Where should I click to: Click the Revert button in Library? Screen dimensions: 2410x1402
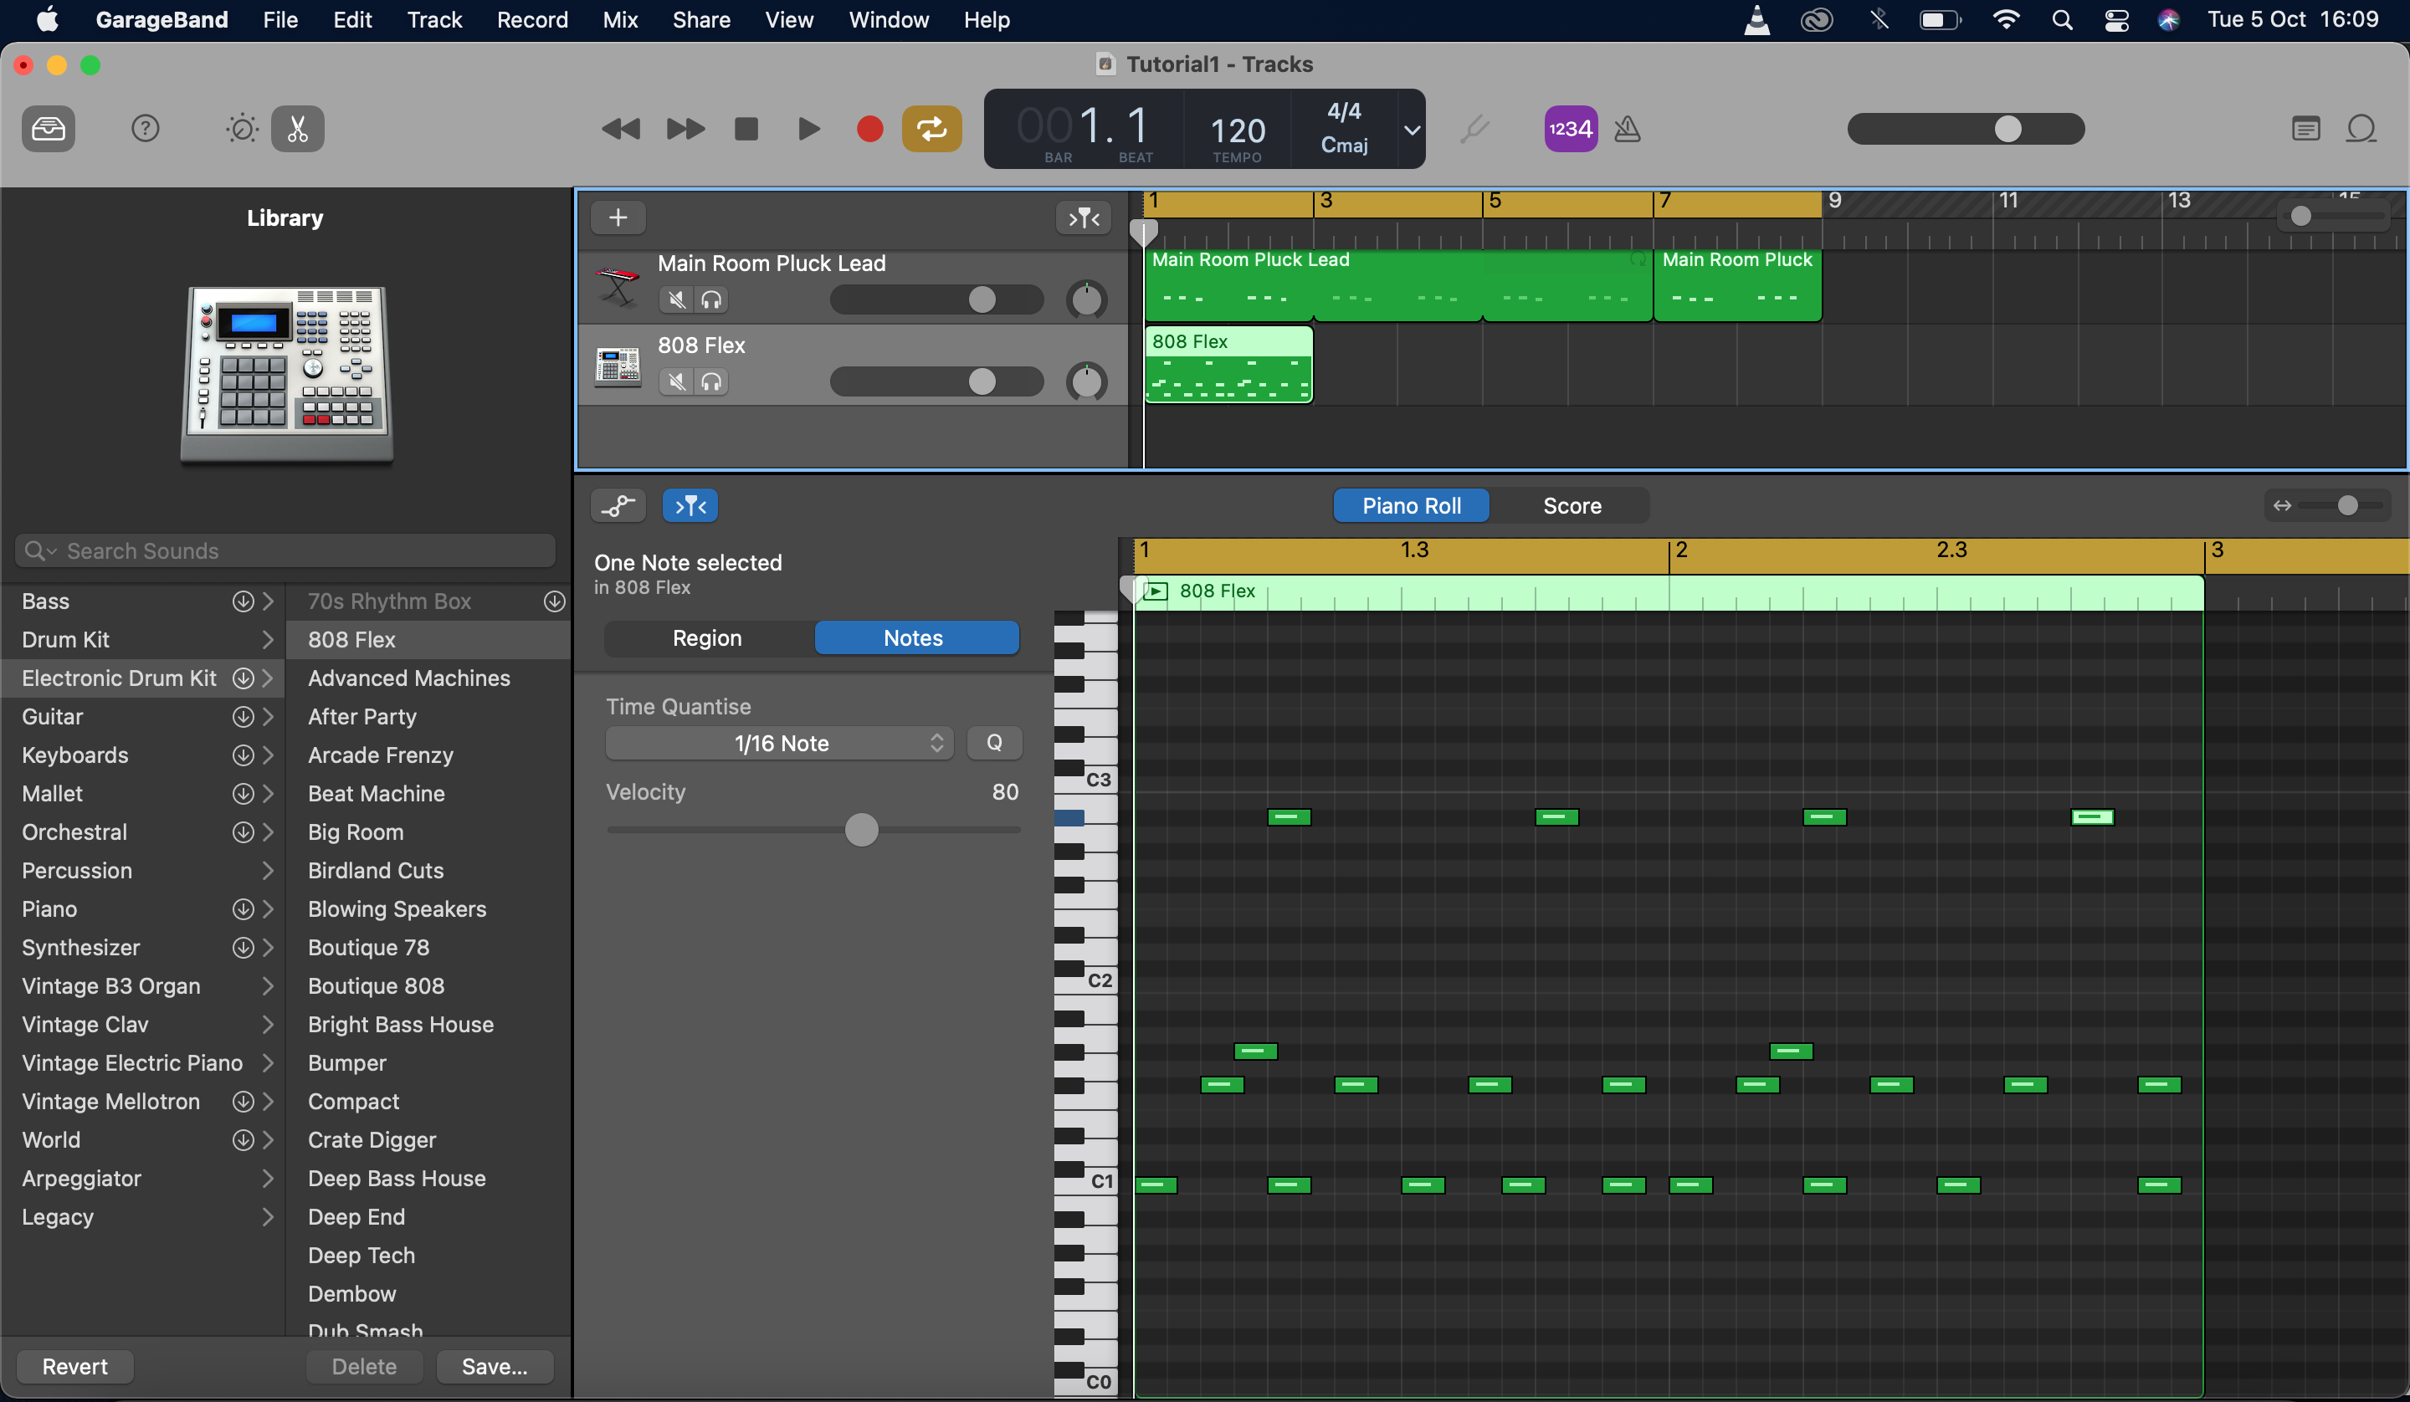75,1365
